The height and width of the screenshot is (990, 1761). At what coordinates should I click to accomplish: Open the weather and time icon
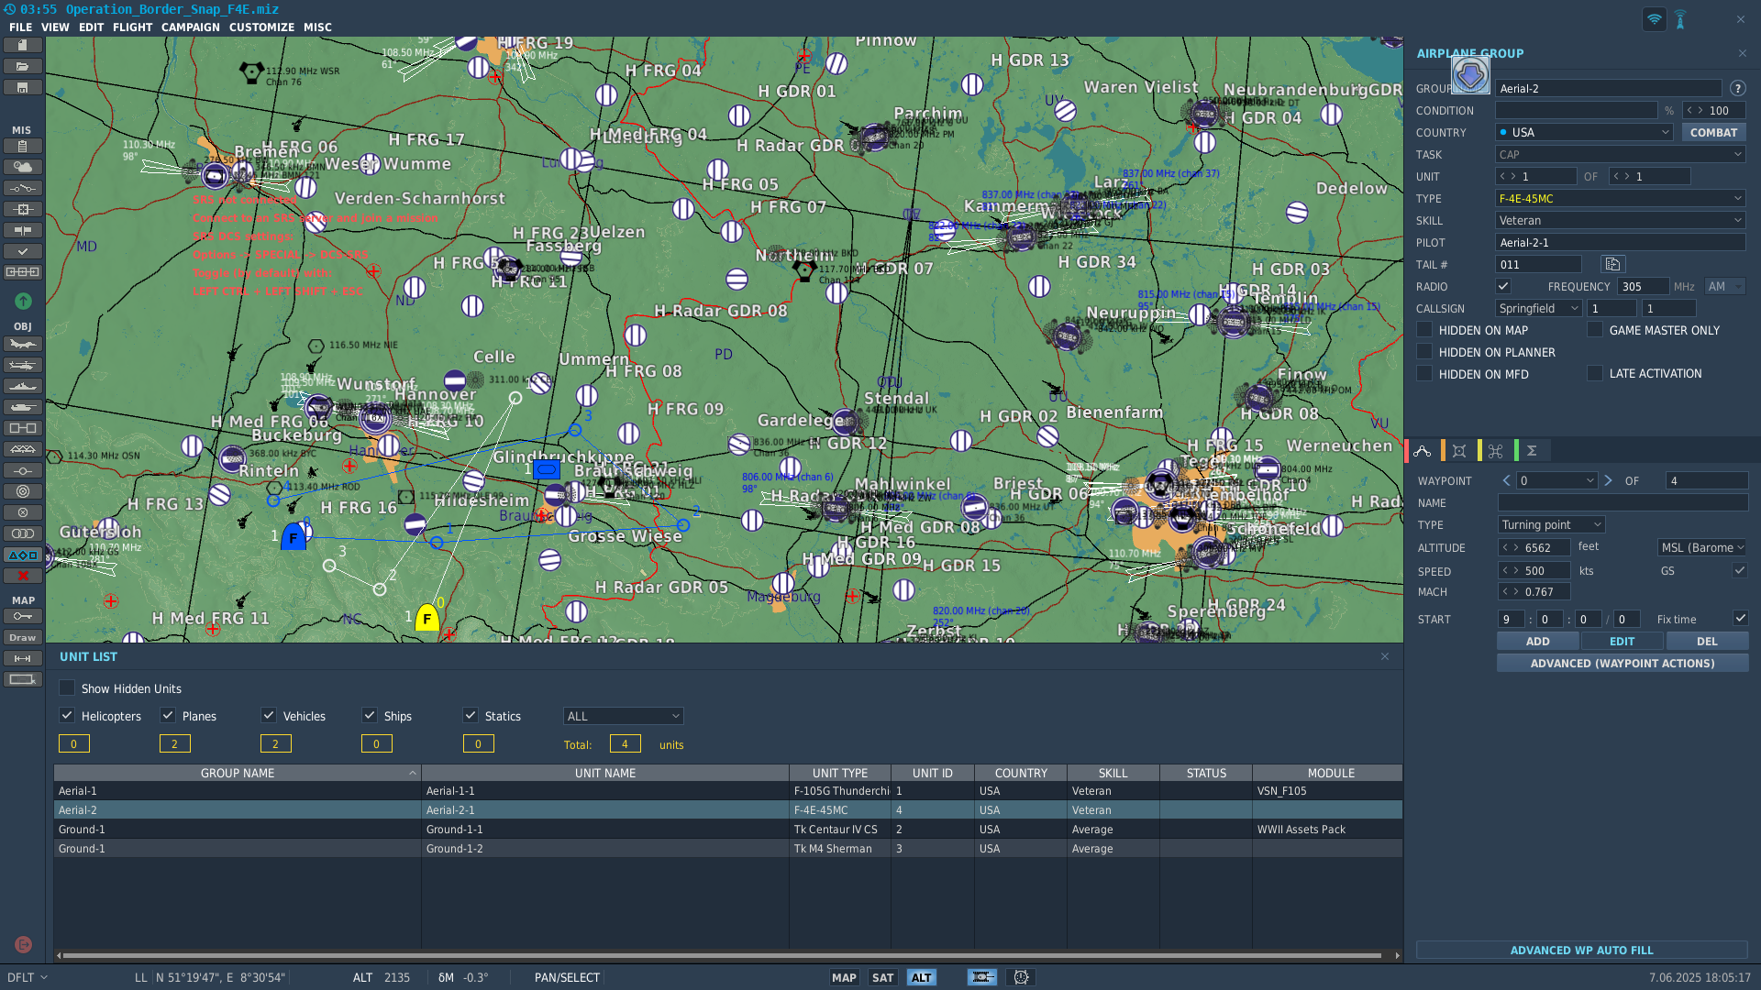[x=23, y=167]
